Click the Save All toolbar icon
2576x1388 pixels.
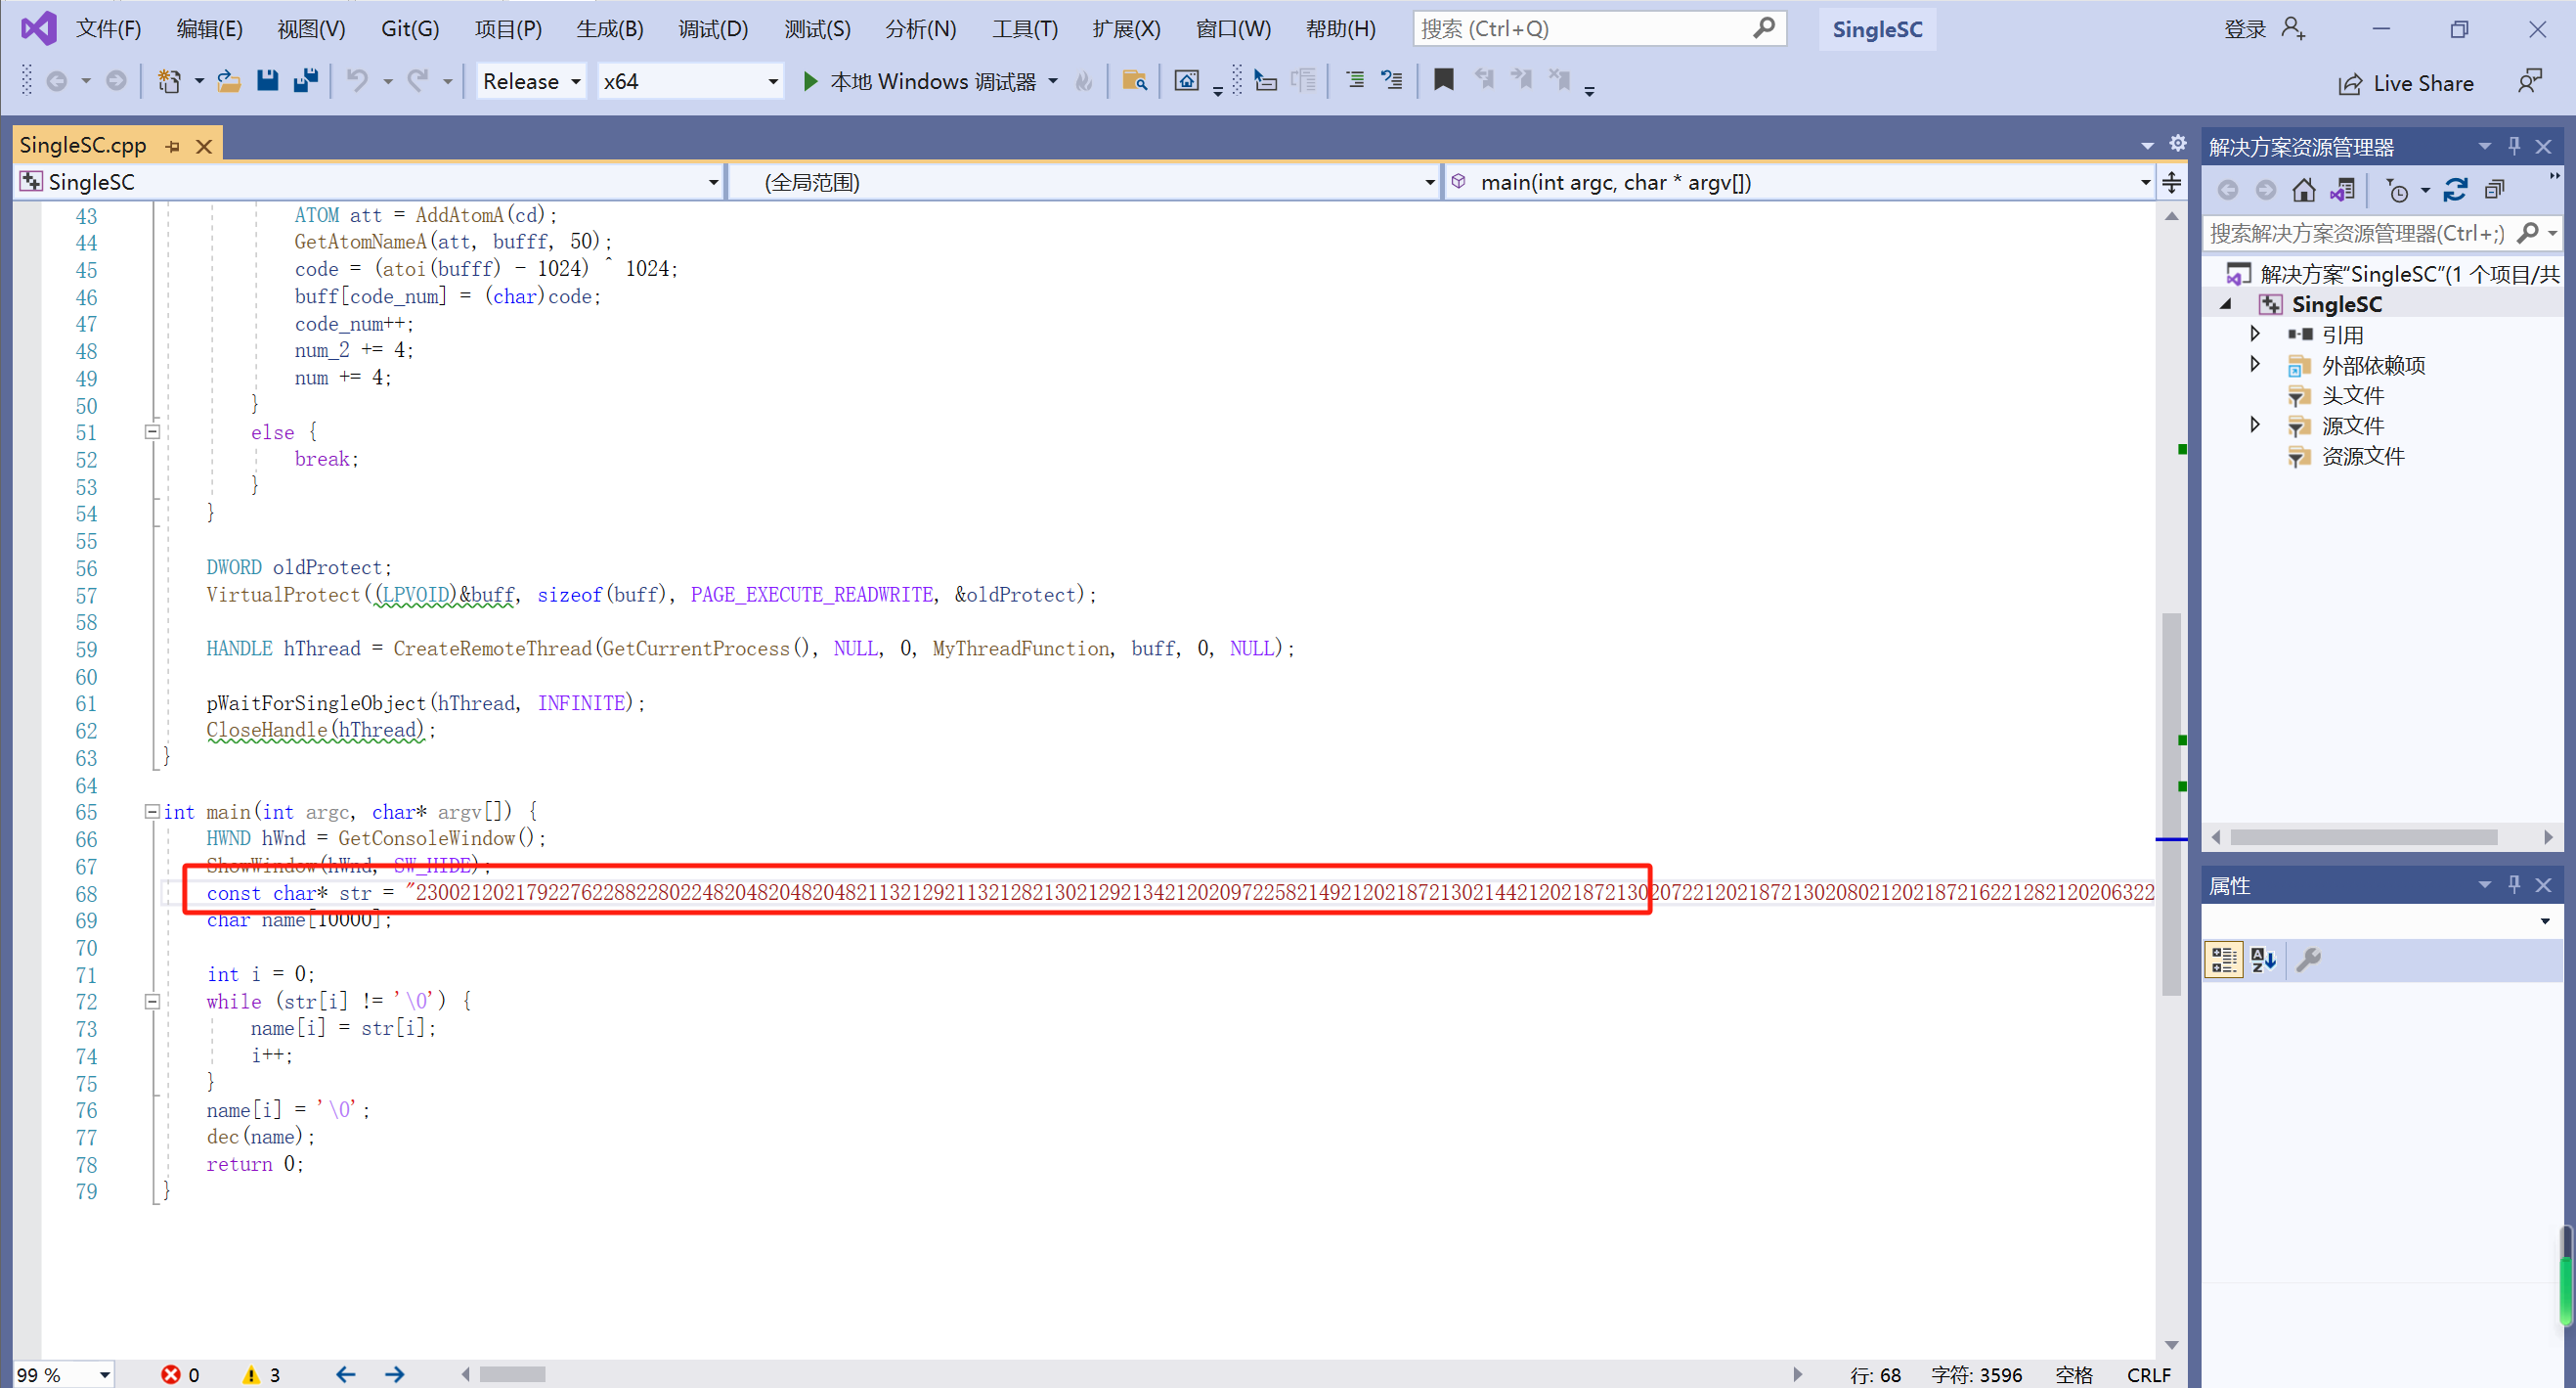[x=305, y=81]
